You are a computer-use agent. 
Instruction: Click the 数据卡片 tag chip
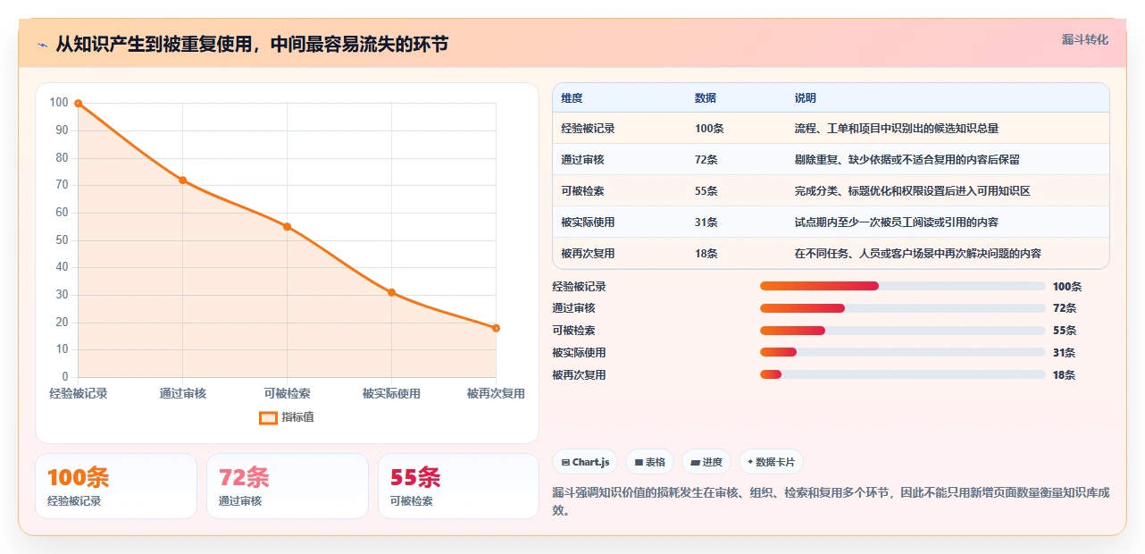tap(771, 462)
